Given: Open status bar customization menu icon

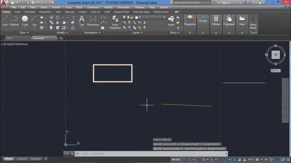Looking at the screenshot, I should (x=288, y=159).
